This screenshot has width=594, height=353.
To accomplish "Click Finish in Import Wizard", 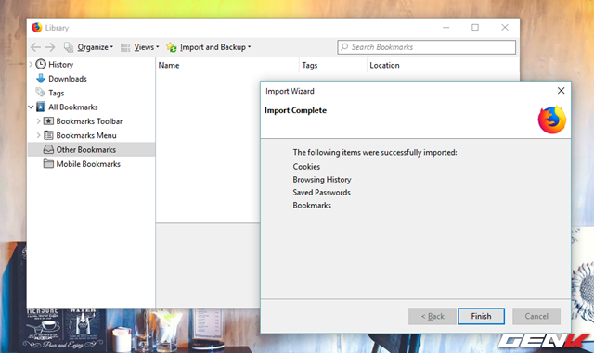I will coord(481,316).
